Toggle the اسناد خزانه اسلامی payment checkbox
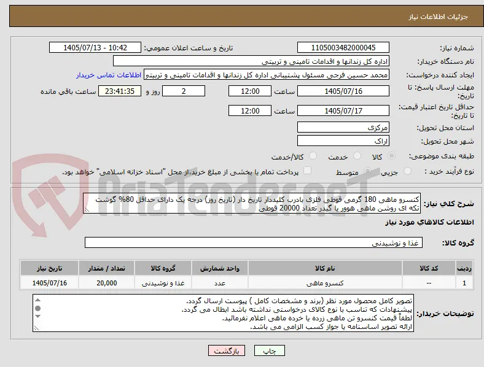484x367 pixels. (x=308, y=171)
